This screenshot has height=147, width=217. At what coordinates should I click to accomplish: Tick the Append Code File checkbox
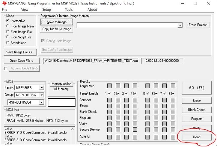point(6,69)
